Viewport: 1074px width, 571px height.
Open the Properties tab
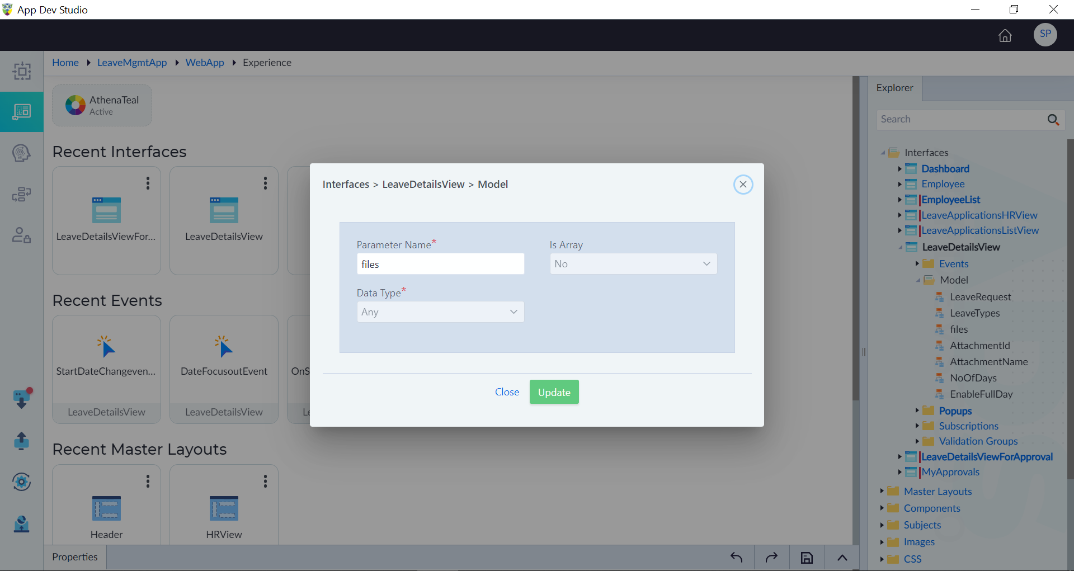75,557
